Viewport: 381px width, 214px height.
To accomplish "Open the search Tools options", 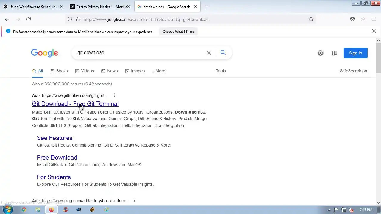I will click(x=221, y=71).
